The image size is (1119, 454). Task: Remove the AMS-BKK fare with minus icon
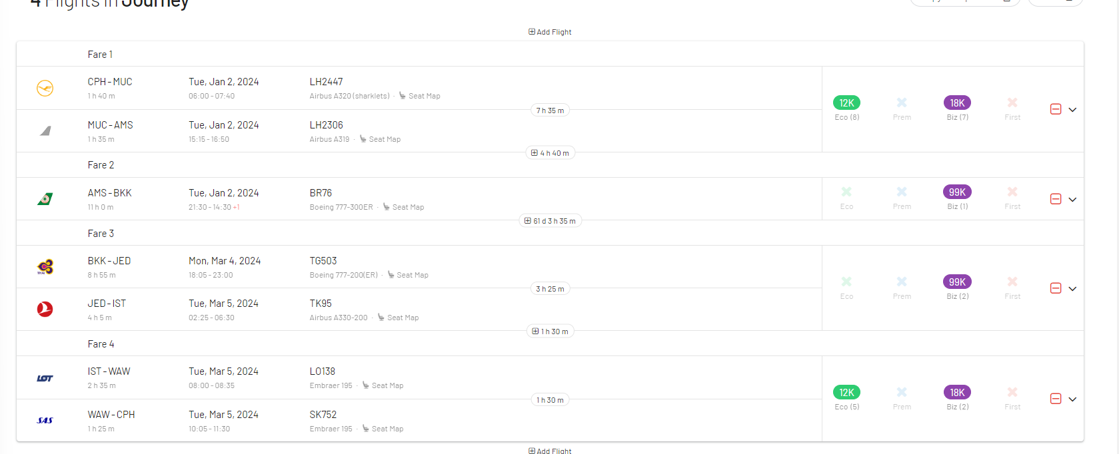1056,199
